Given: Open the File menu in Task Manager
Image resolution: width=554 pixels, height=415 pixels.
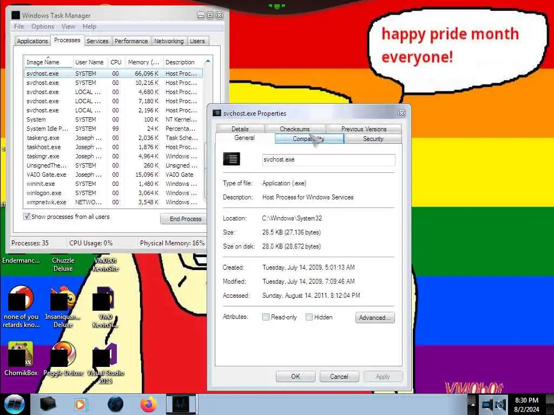Looking at the screenshot, I should click(19, 26).
